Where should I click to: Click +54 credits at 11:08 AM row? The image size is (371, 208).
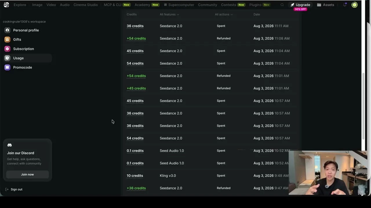tap(136, 38)
